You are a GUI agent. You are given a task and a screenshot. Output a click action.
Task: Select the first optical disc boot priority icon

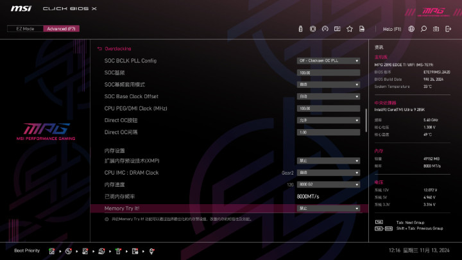69,251
